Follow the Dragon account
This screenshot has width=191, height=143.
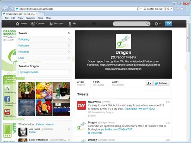pyautogui.click(x=161, y=83)
